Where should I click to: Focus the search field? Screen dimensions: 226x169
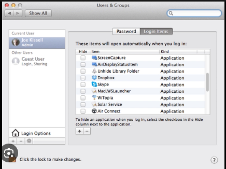194,13
